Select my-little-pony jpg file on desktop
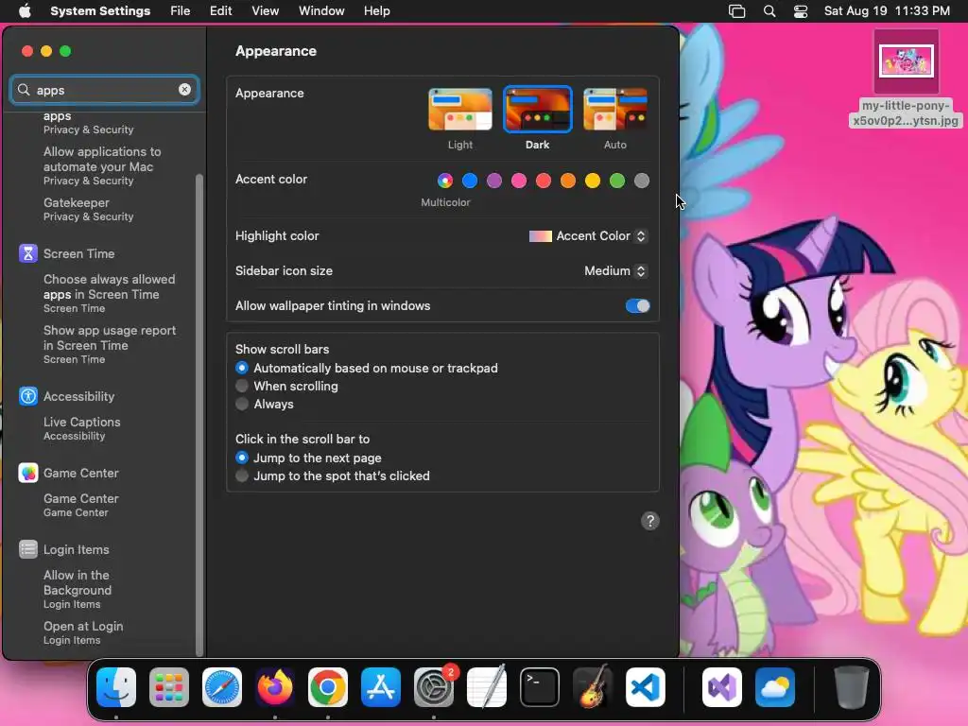 tap(906, 80)
